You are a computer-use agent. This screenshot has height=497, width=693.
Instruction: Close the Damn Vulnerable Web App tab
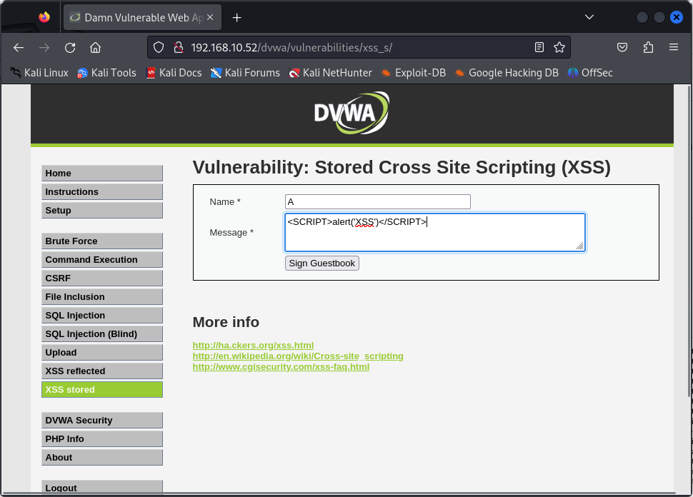(210, 17)
